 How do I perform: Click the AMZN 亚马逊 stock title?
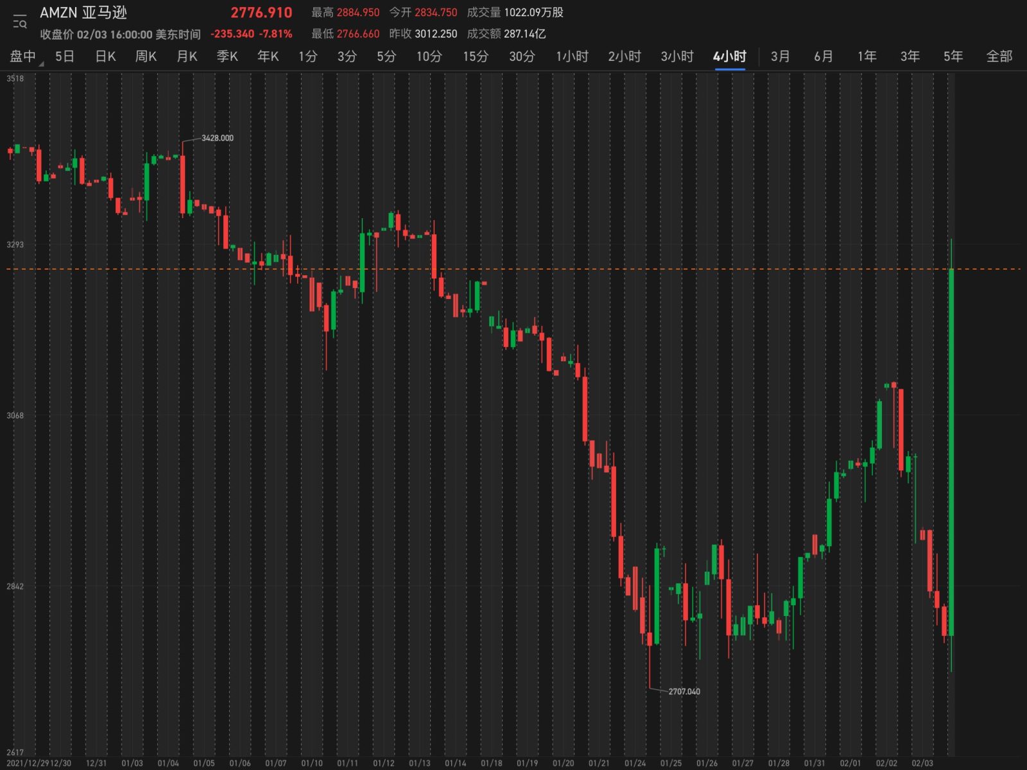coord(83,13)
